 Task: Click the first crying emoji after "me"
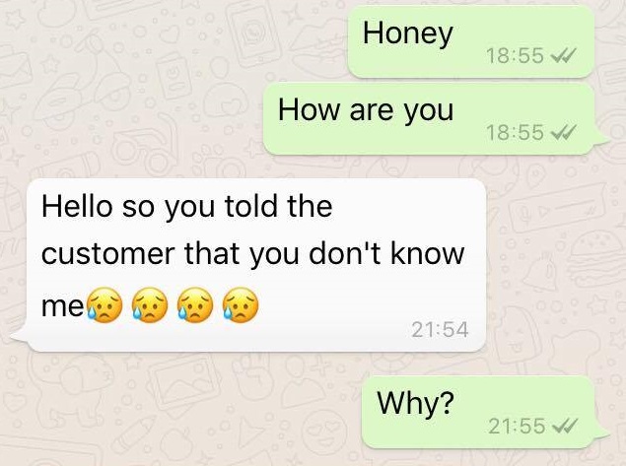tap(104, 305)
